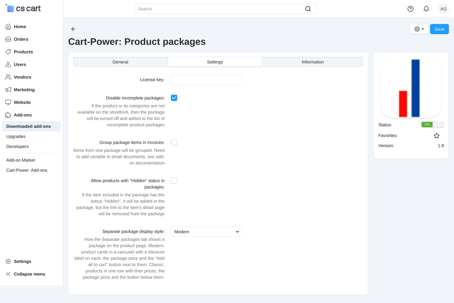This screenshot has width=454, height=303.
Task: Click the Orders label in sidebar
Action: click(21, 39)
